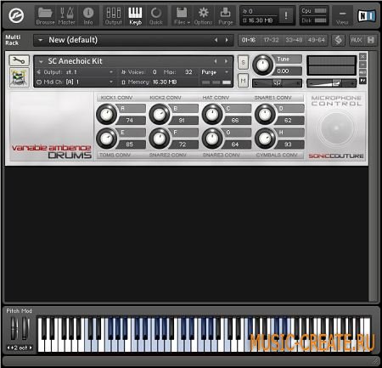
Task: Open the Multi Rack preset dropdown arrow
Action: (x=41, y=40)
